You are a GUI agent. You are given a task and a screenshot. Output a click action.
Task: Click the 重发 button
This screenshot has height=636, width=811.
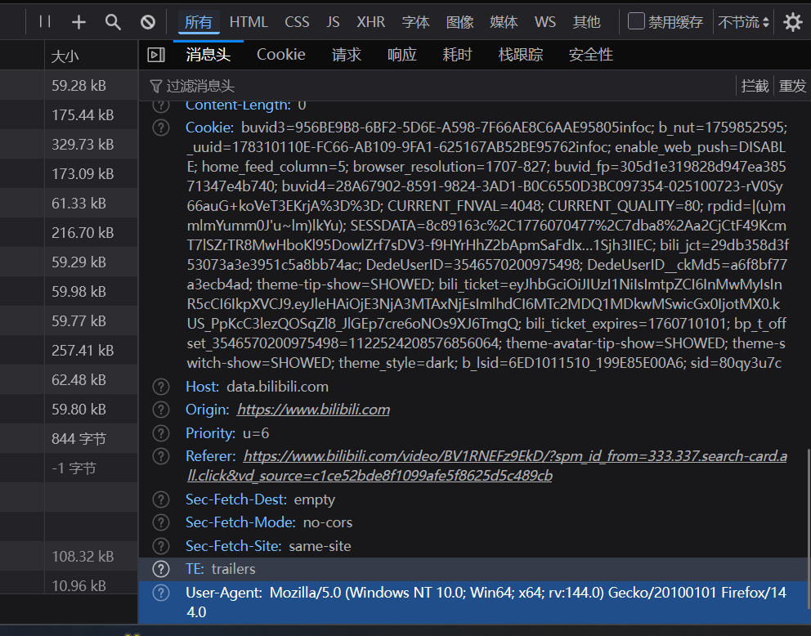tap(792, 86)
